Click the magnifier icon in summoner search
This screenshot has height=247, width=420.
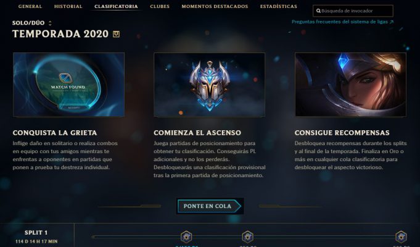[x=318, y=11]
